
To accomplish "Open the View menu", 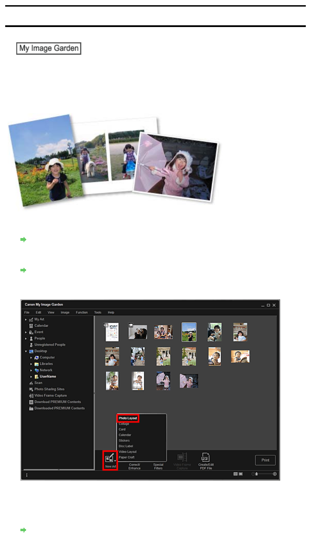I will tap(51, 312).
